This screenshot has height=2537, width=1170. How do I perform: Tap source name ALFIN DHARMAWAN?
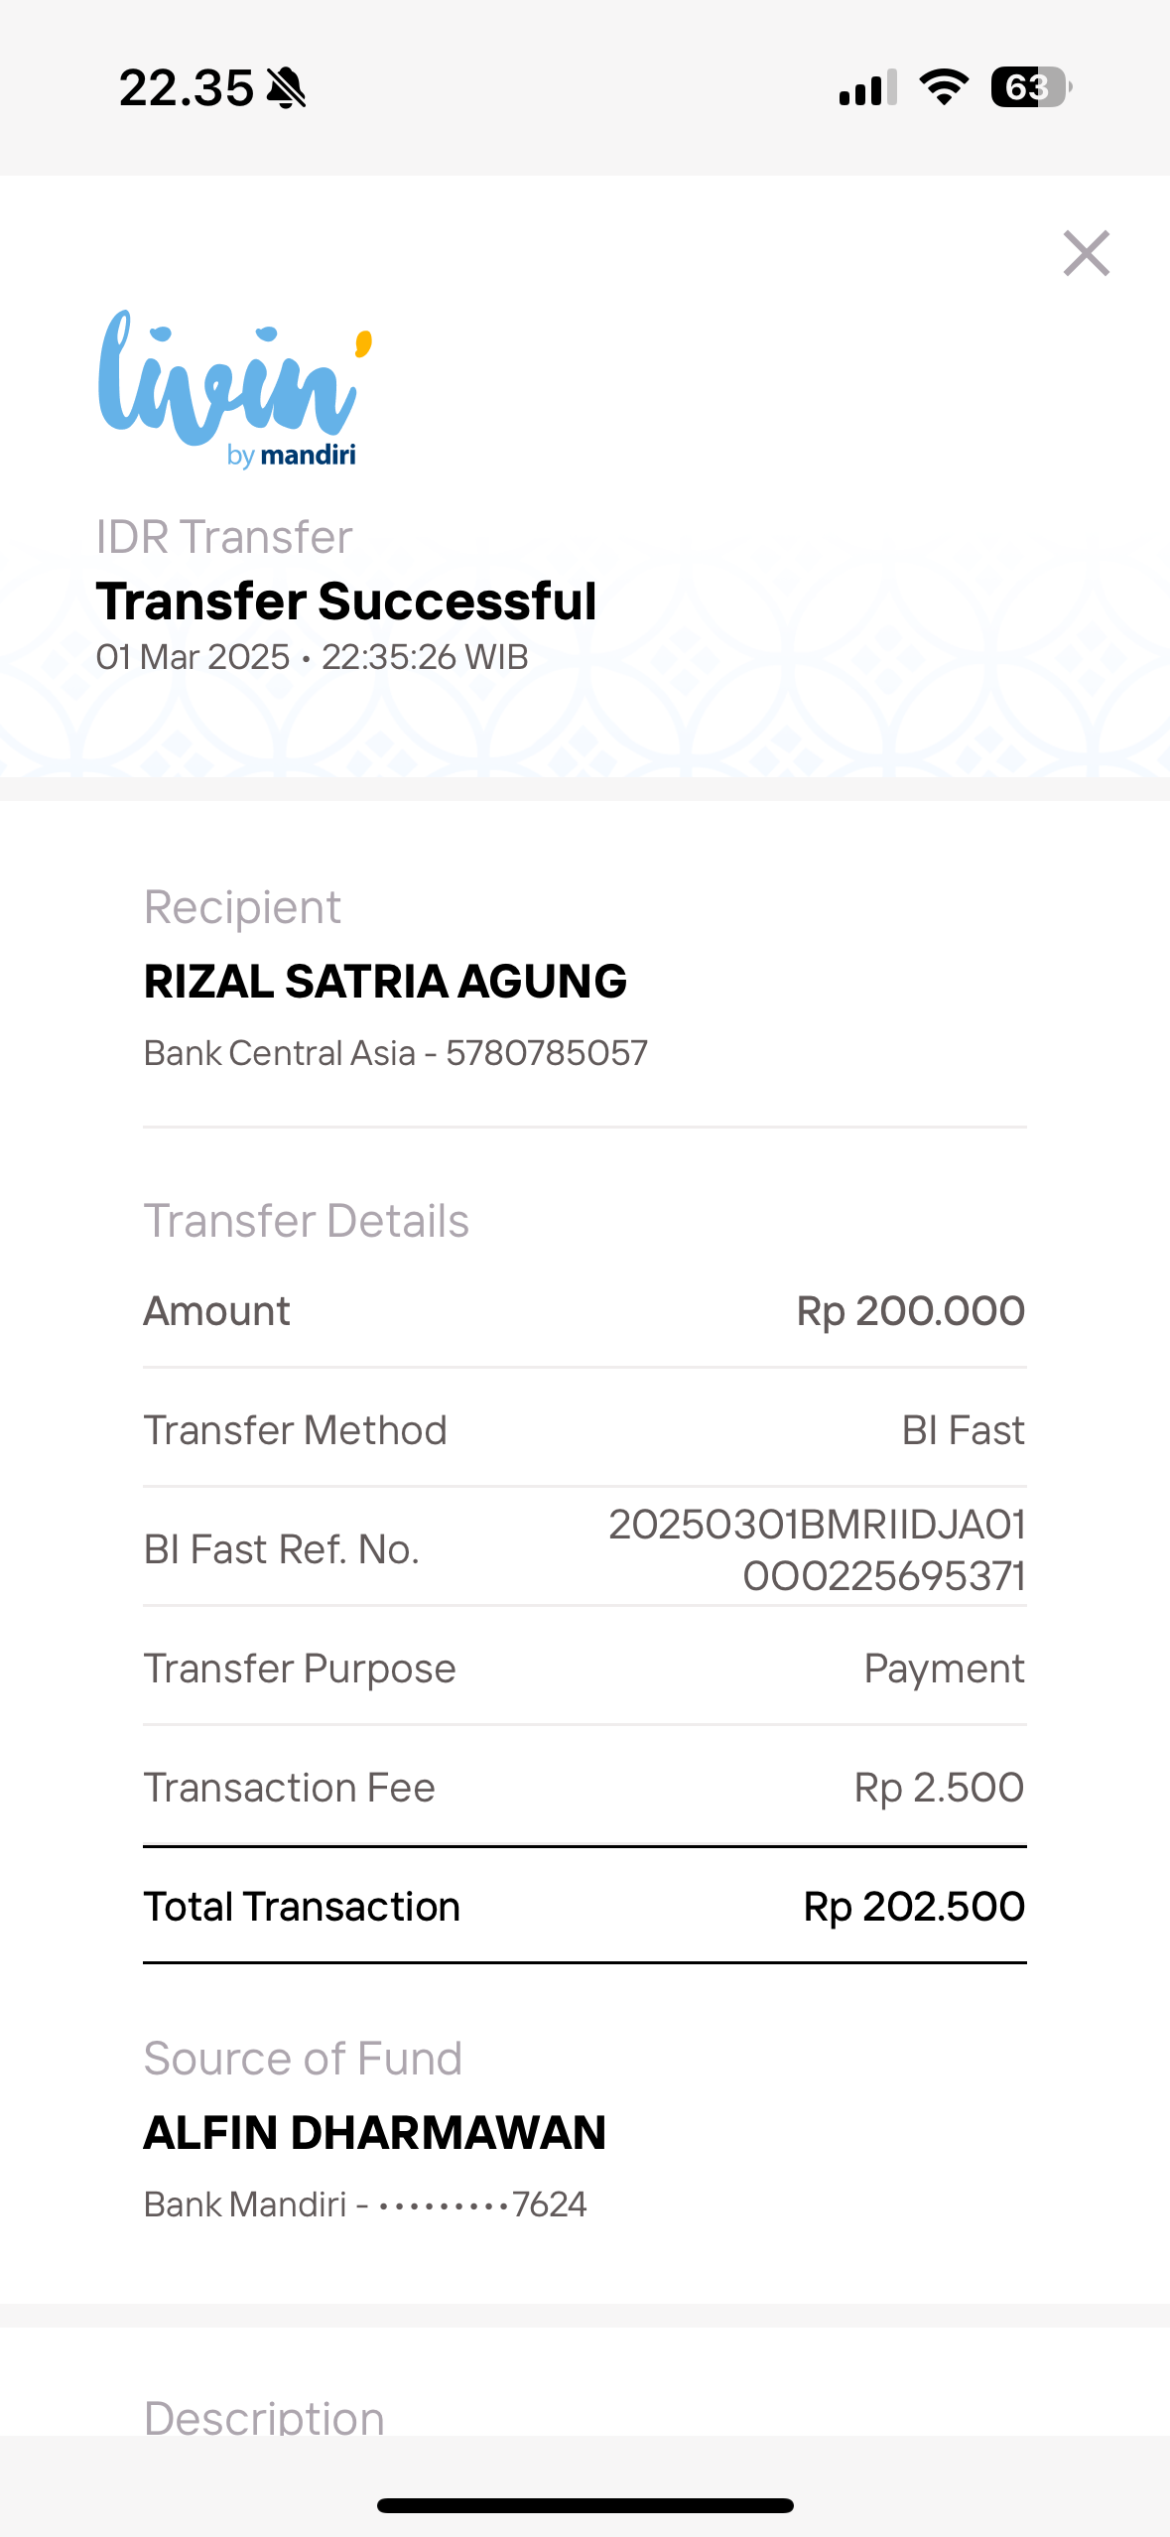(x=374, y=2133)
